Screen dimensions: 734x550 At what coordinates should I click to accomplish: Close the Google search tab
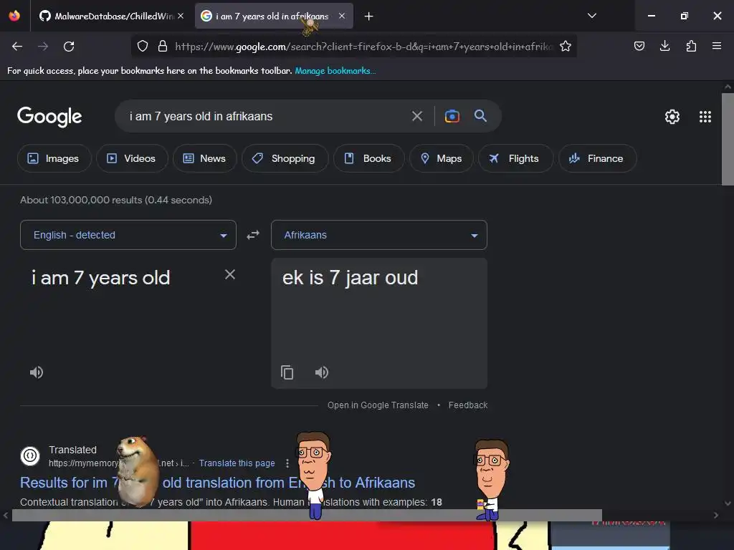tap(342, 16)
